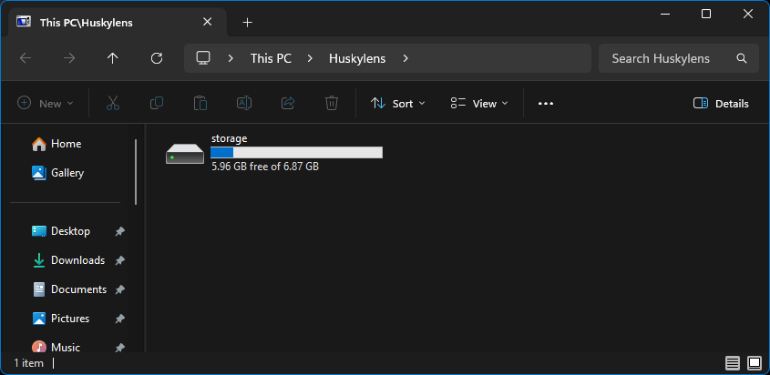The height and width of the screenshot is (375, 770).
Task: Click the Copy icon in toolbar
Action: coord(157,104)
